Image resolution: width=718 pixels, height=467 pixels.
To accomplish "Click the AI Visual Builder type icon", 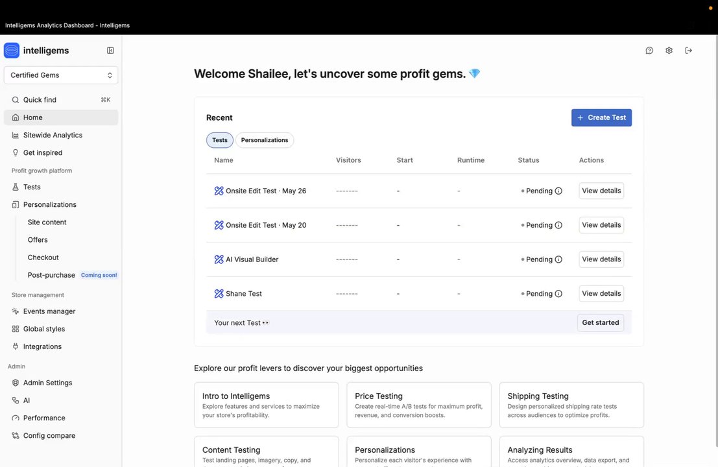I will coord(219,259).
